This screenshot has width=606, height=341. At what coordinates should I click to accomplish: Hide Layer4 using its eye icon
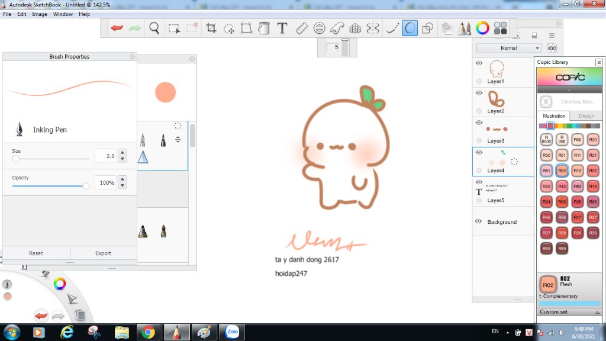click(x=479, y=152)
